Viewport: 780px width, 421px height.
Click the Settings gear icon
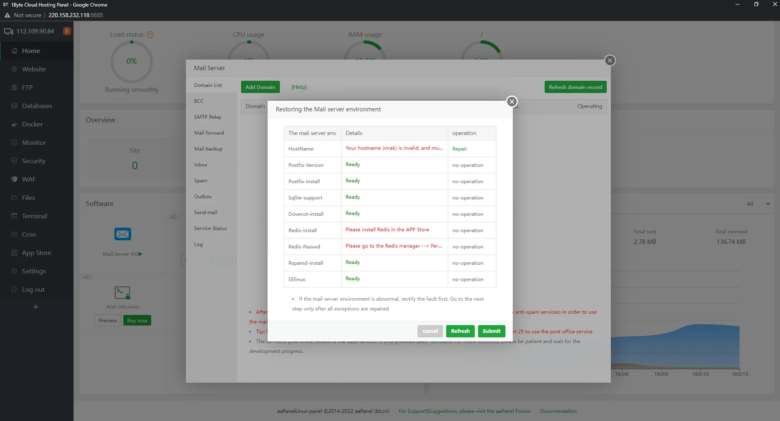[14, 271]
